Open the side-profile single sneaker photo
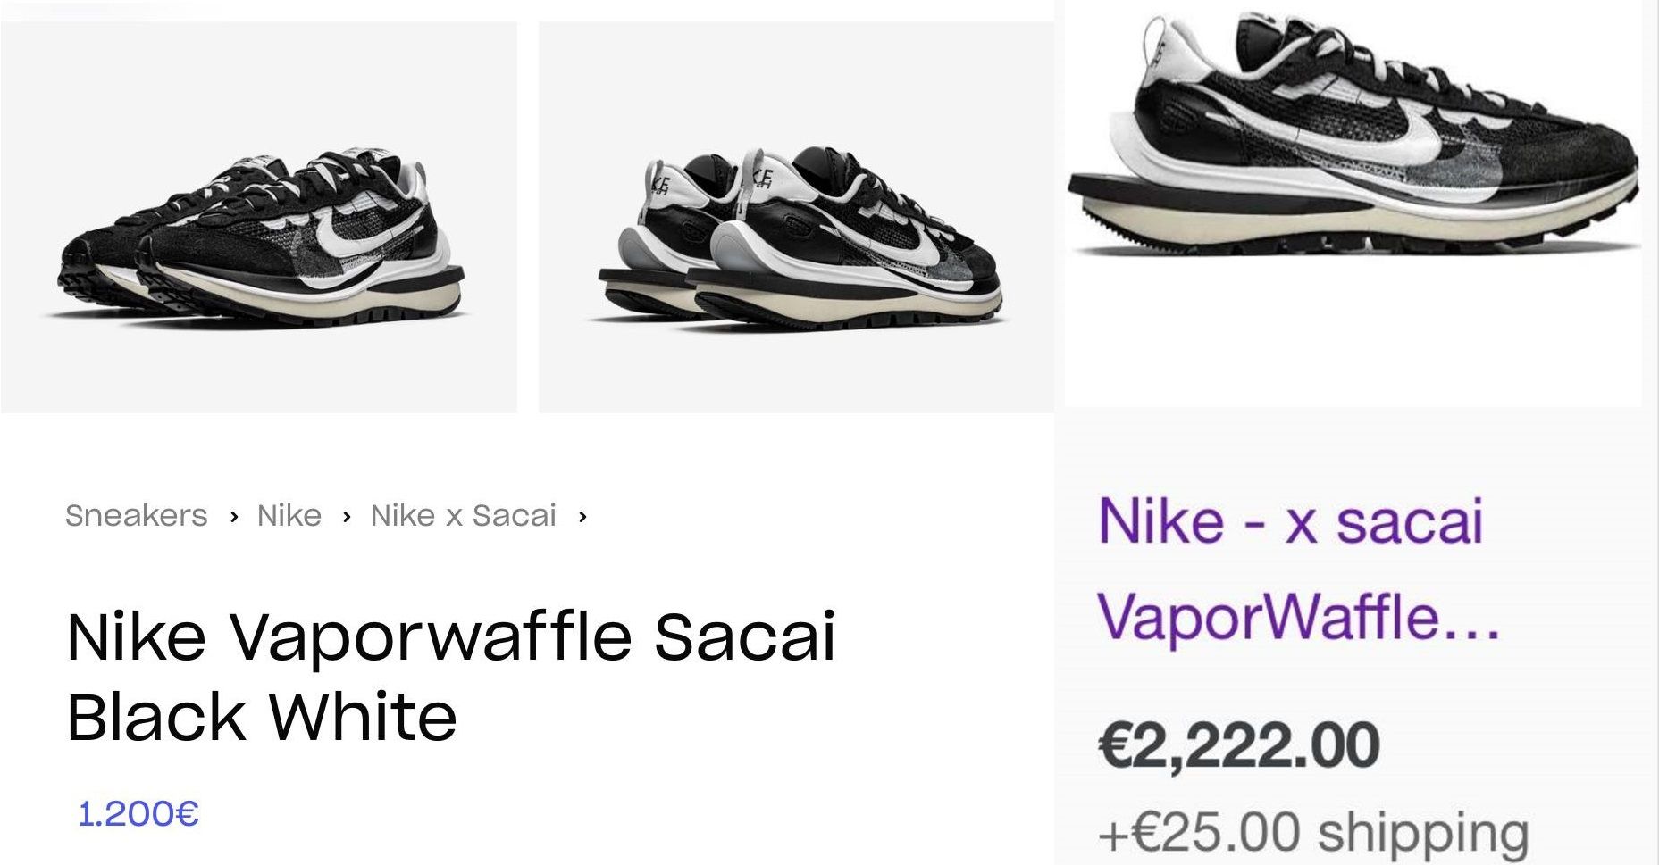This screenshot has width=1659, height=865. pos(1353,205)
